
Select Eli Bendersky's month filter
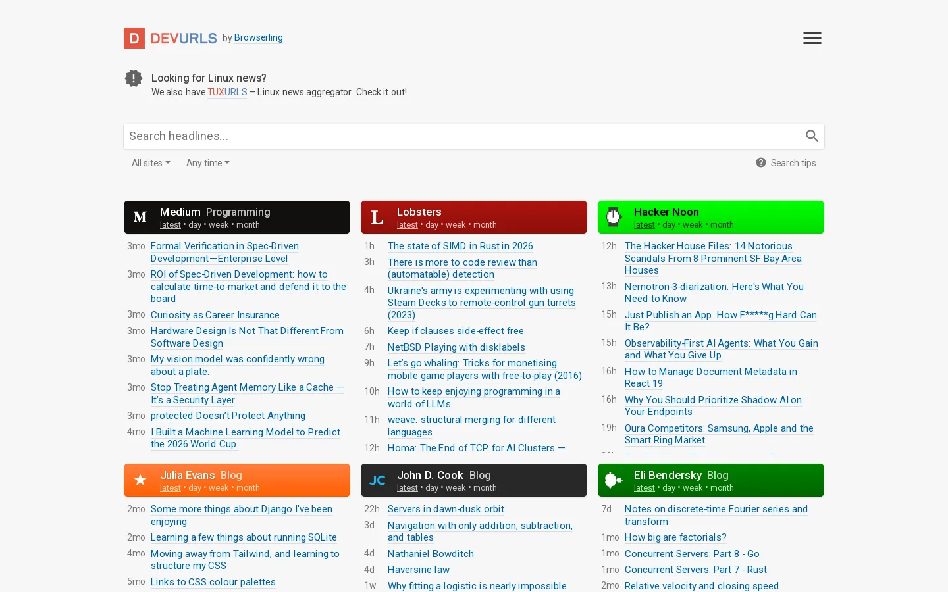722,488
